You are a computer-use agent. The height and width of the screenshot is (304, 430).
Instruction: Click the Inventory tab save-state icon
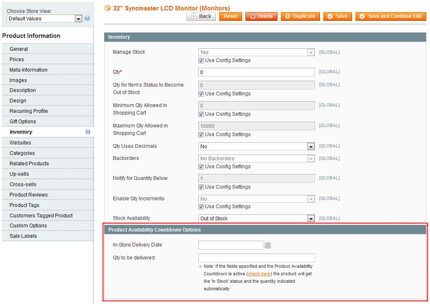pyautogui.click(x=88, y=132)
